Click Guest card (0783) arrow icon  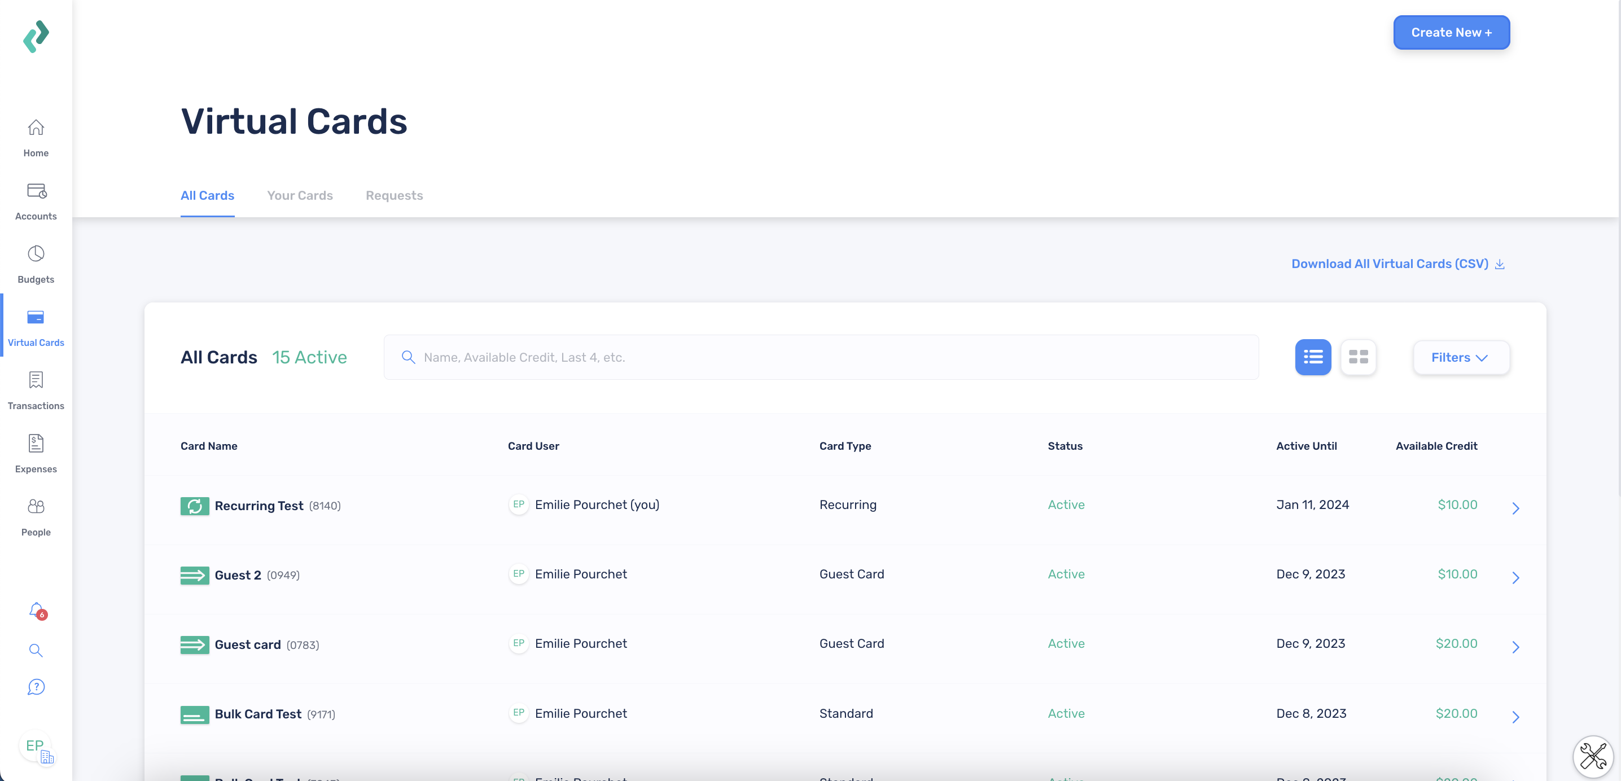(195, 644)
